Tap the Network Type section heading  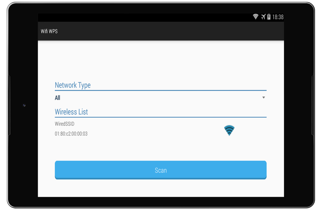click(73, 85)
